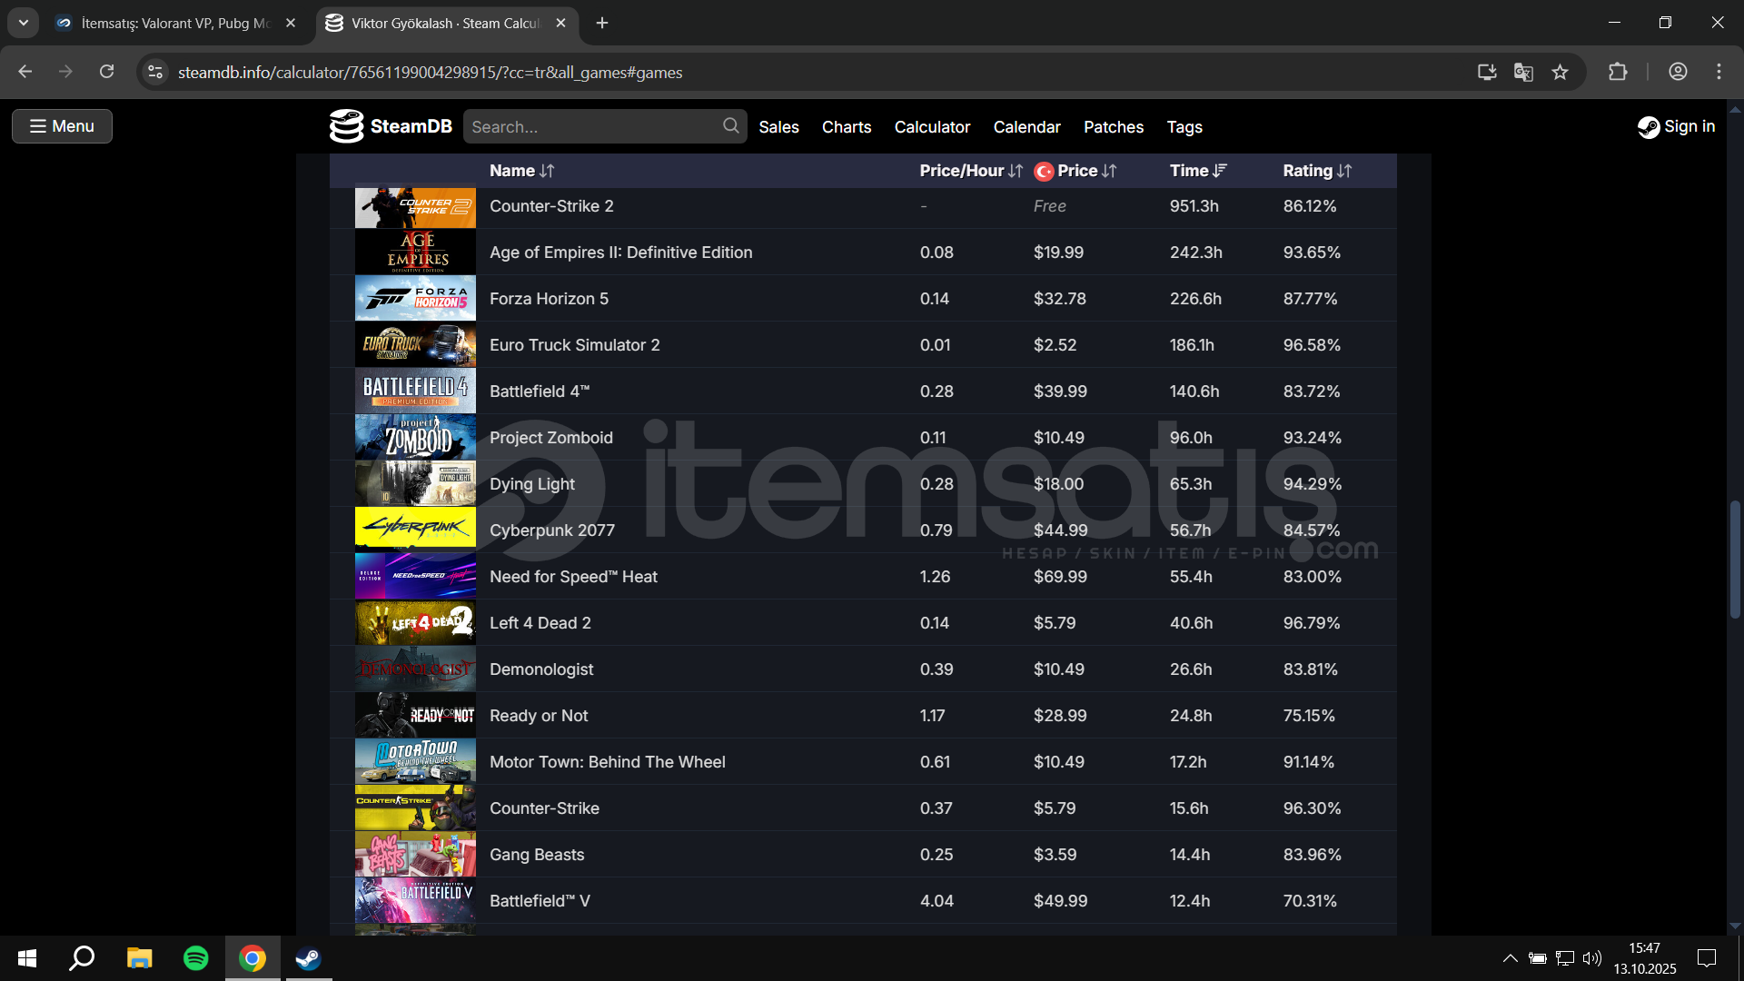Open the Cyberpunk 2077 link
1744x981 pixels.
551,530
